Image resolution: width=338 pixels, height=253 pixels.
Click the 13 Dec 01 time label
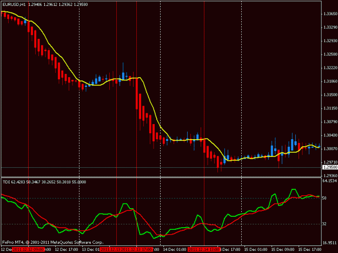click(x=90, y=250)
